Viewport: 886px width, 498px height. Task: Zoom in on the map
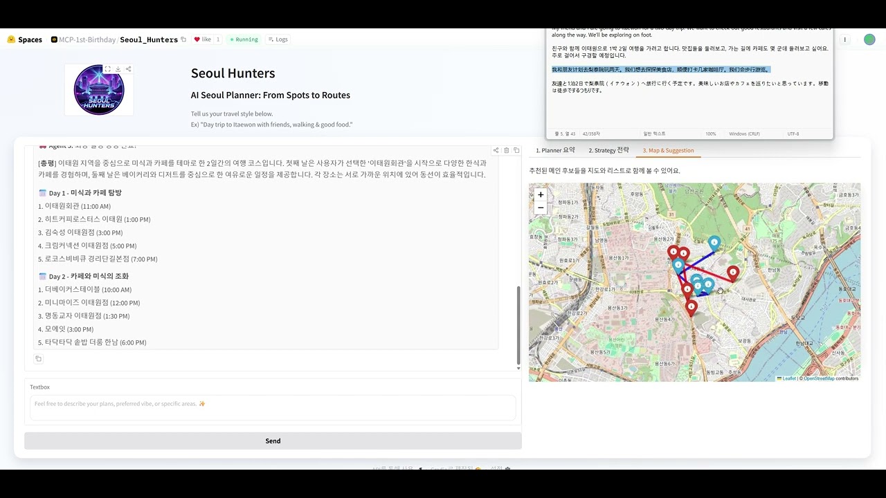tap(541, 195)
